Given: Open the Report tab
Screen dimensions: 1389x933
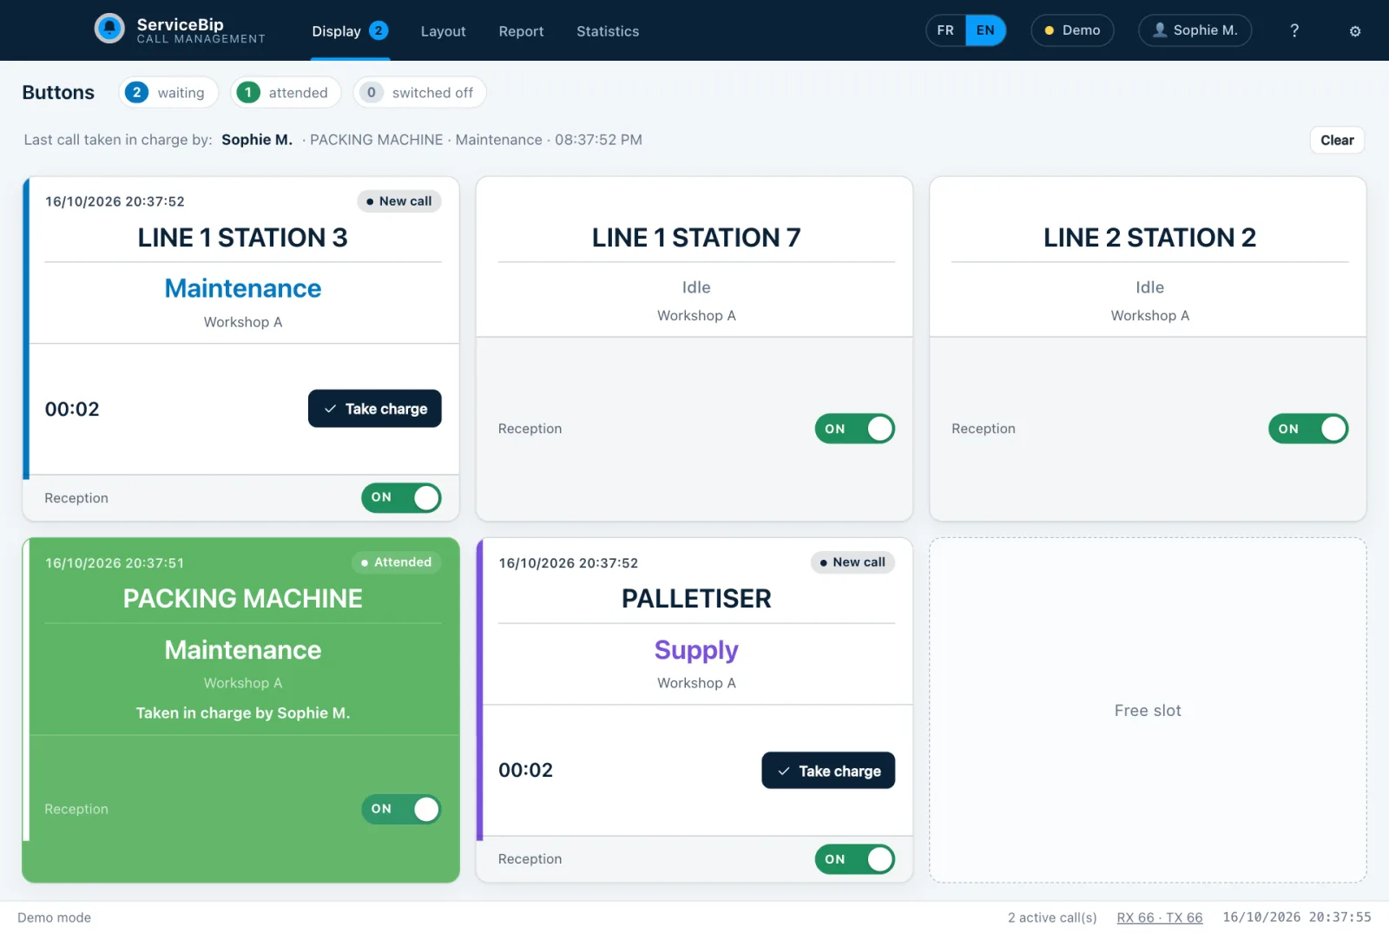Looking at the screenshot, I should (521, 31).
